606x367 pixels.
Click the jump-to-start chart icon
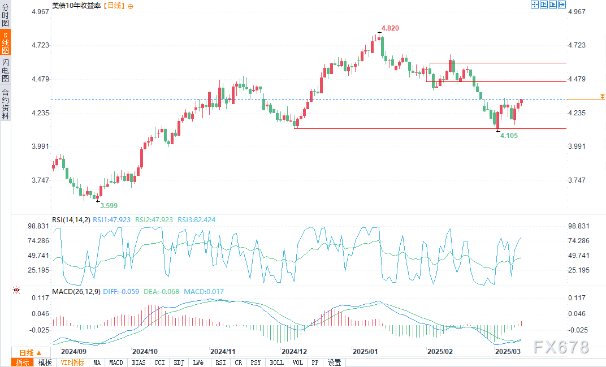click(543, 5)
